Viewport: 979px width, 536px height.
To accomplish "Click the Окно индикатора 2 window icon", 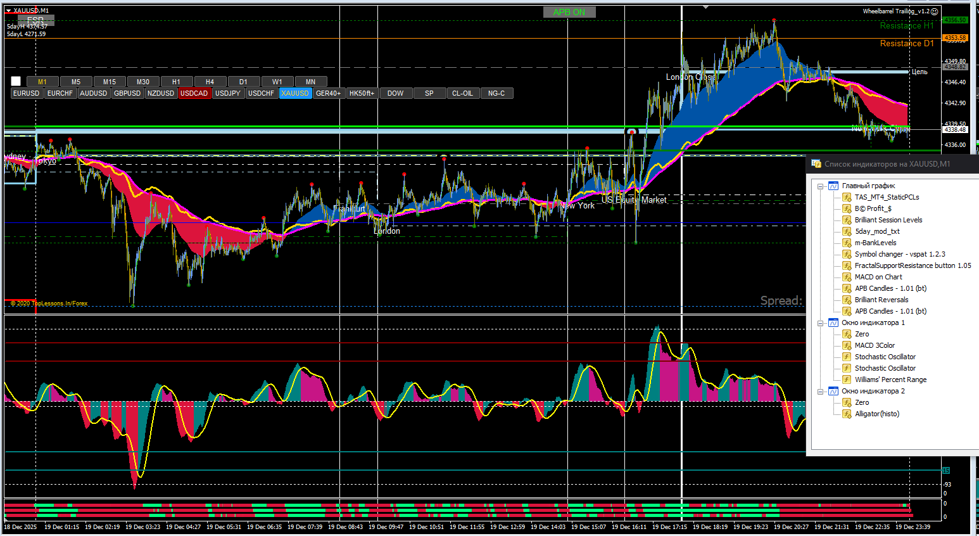I will [833, 391].
